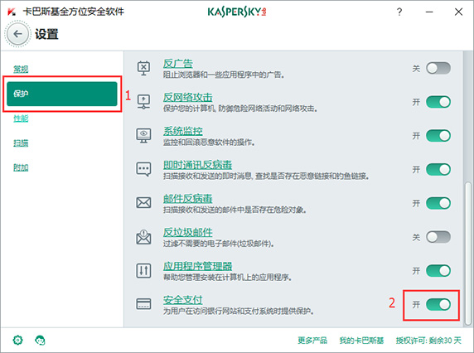The image size is (474, 353).
Task: Open the 反垃圾邮件 link
Action: (188, 232)
